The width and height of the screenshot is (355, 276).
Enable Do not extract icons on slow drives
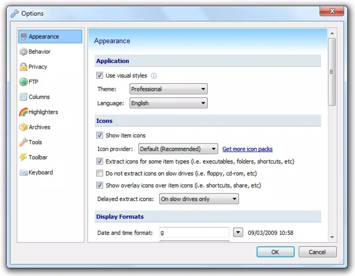(100, 173)
